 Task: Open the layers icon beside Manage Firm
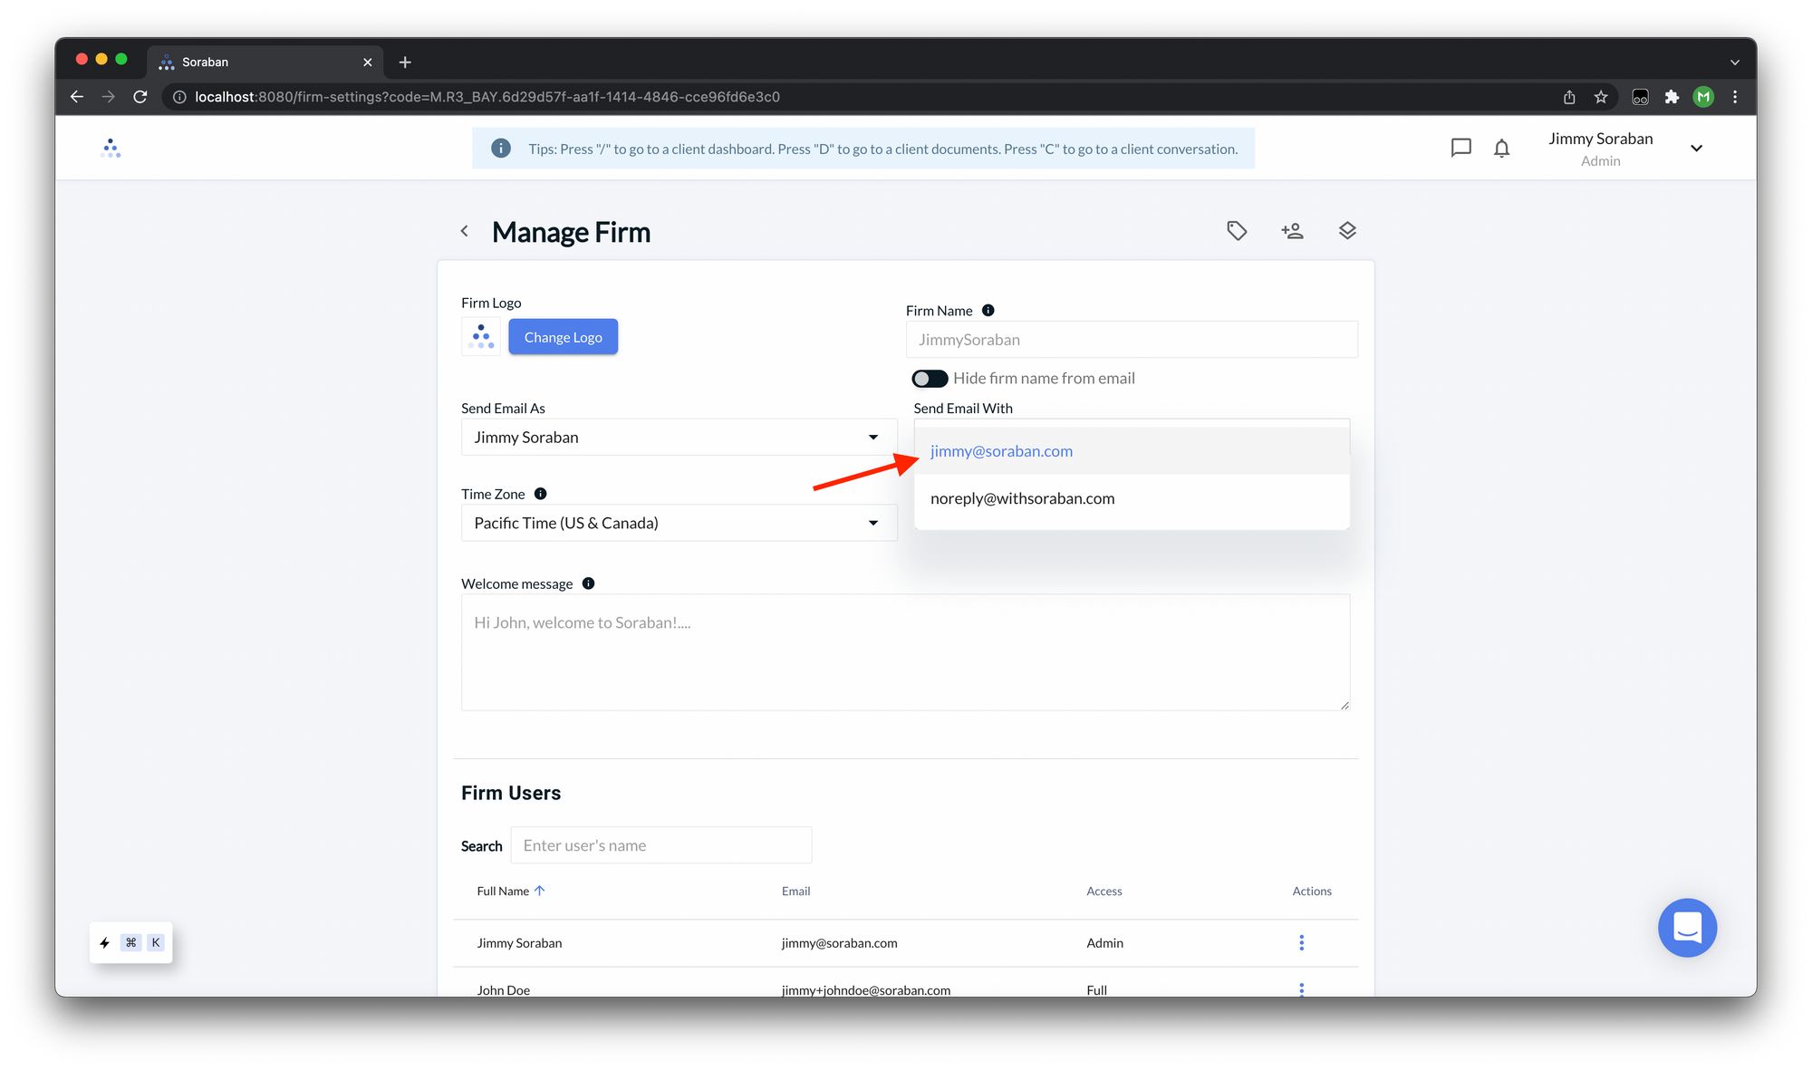[1347, 231]
